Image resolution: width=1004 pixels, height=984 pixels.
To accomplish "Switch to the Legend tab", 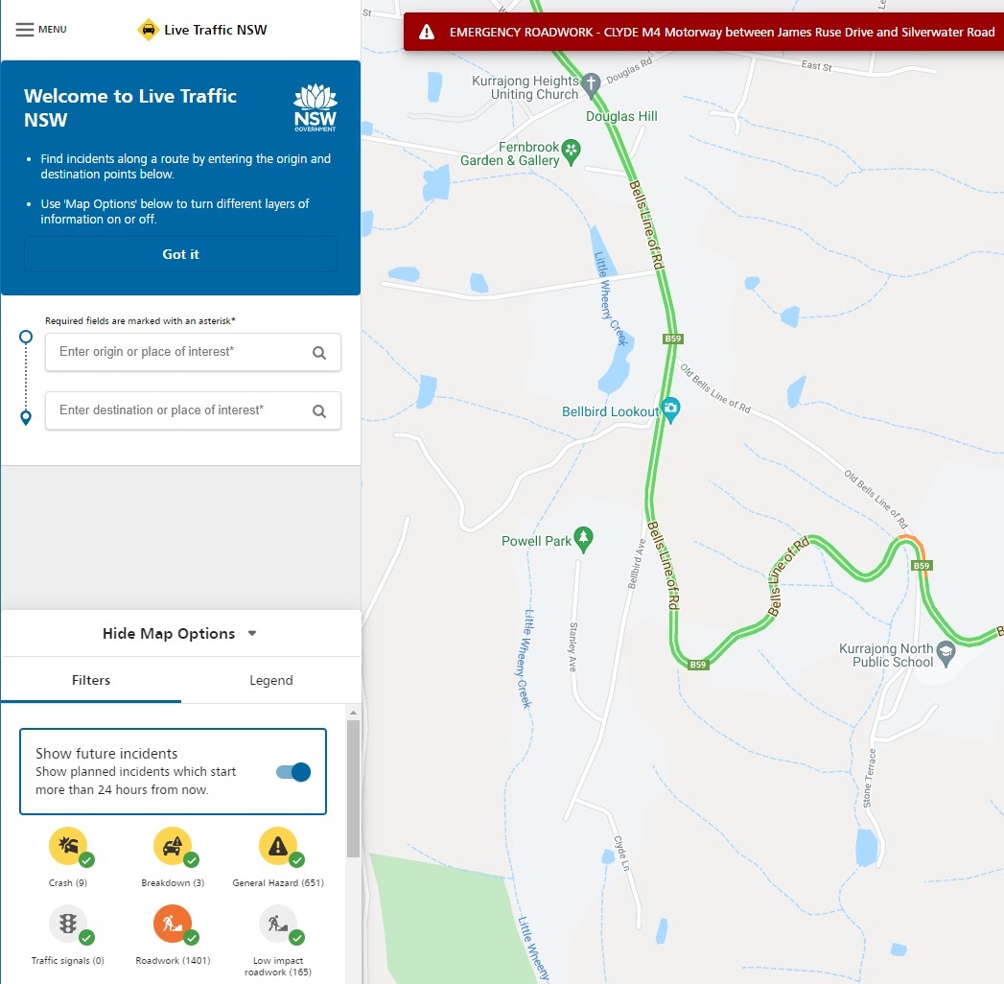I will pyautogui.click(x=270, y=680).
